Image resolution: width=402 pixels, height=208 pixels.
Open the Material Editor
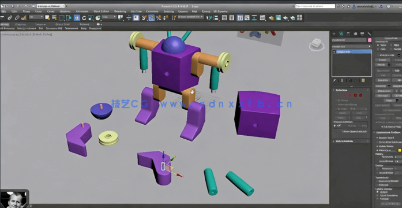262,18
